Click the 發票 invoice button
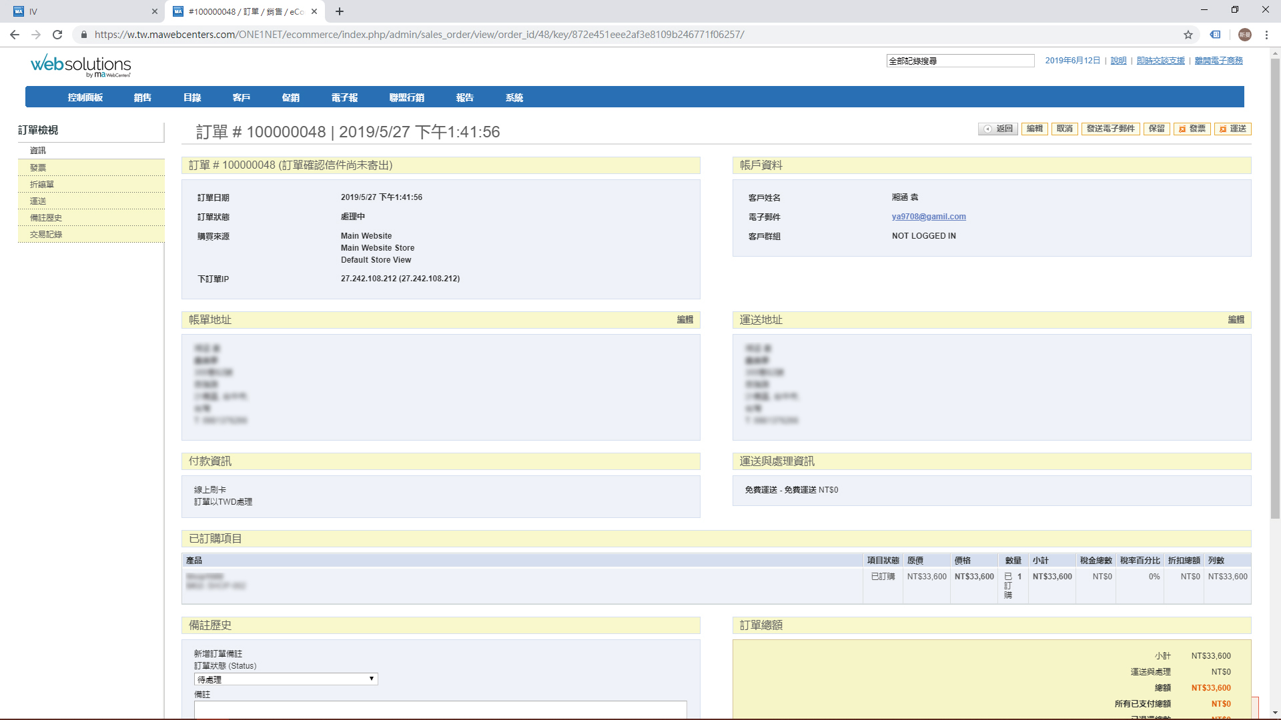Screen dimensions: 1281x720 coord(1192,129)
